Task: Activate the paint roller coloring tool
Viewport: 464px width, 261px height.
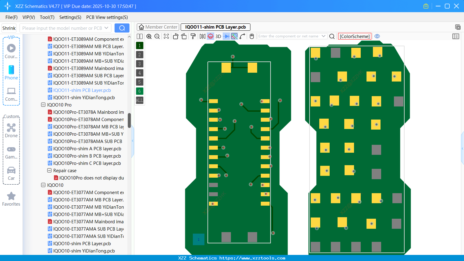Action: (193, 36)
